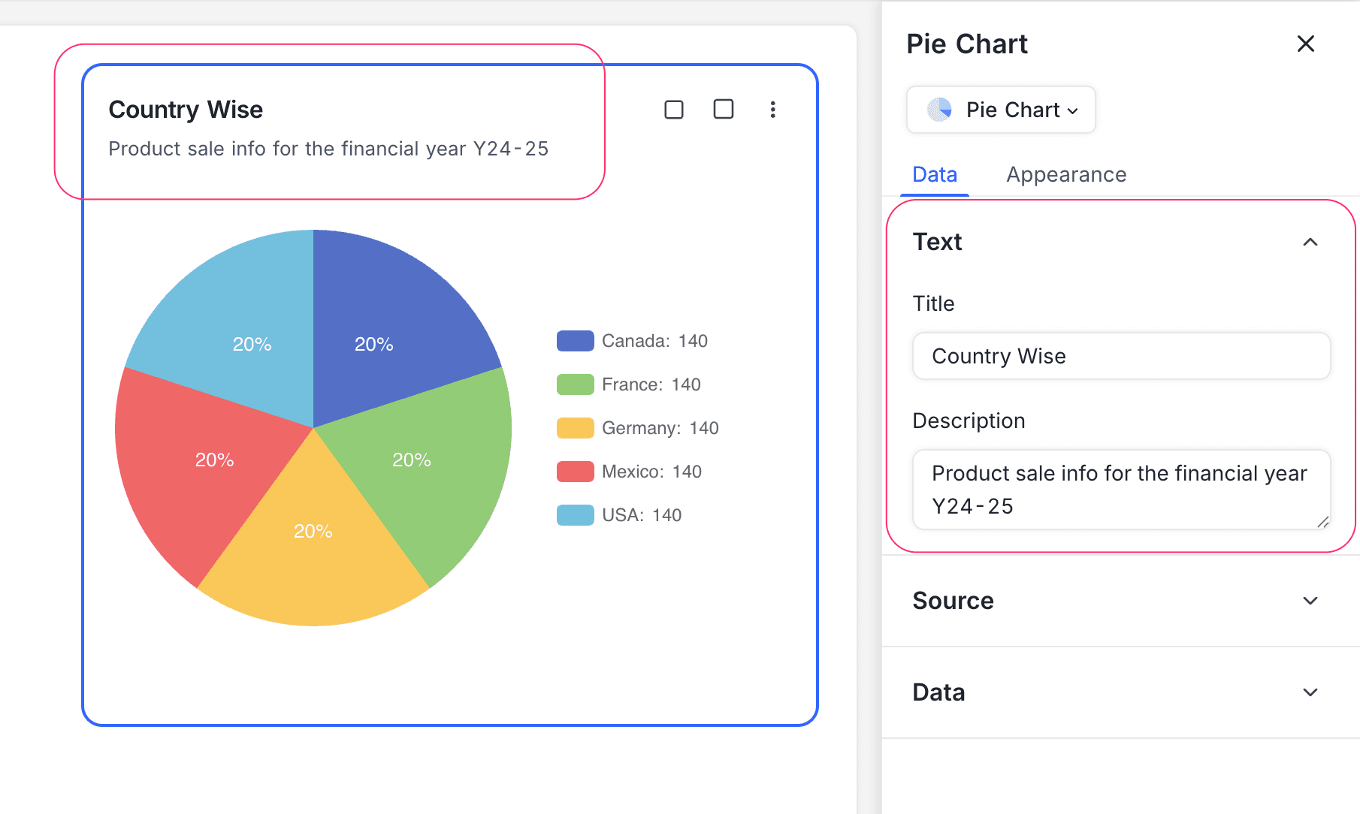Toggle France series in the legend

click(630, 384)
